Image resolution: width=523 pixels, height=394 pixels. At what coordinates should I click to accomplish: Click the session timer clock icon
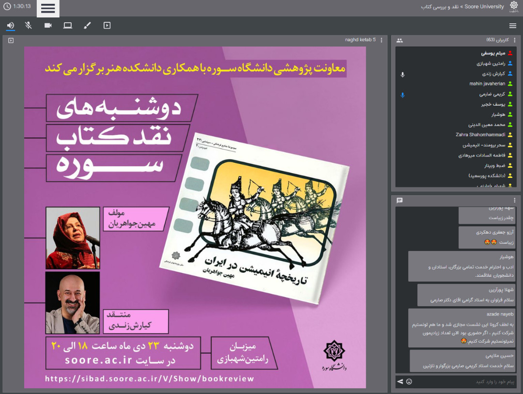(x=7, y=6)
